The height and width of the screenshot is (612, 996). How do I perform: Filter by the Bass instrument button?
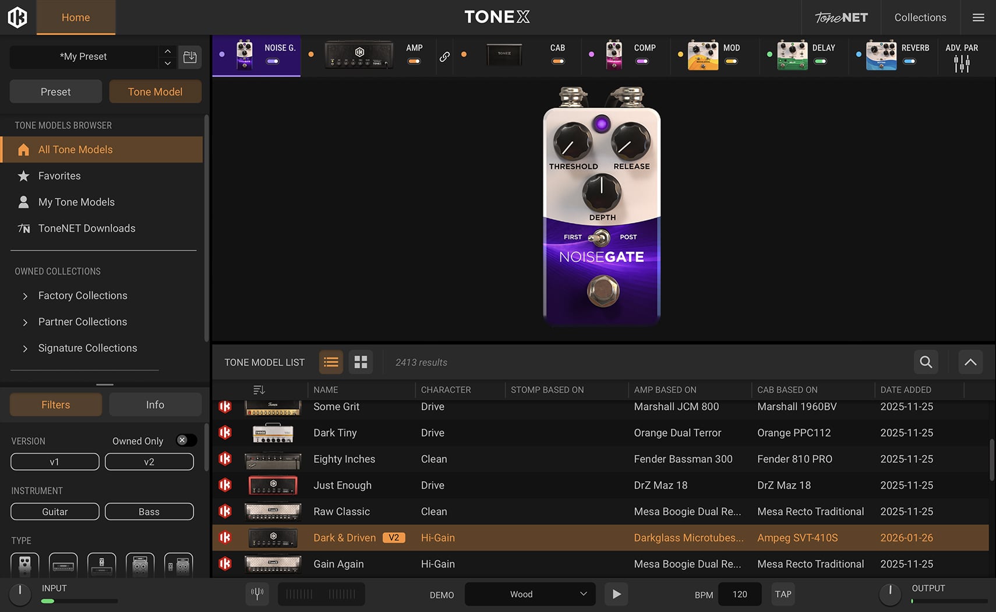point(149,511)
